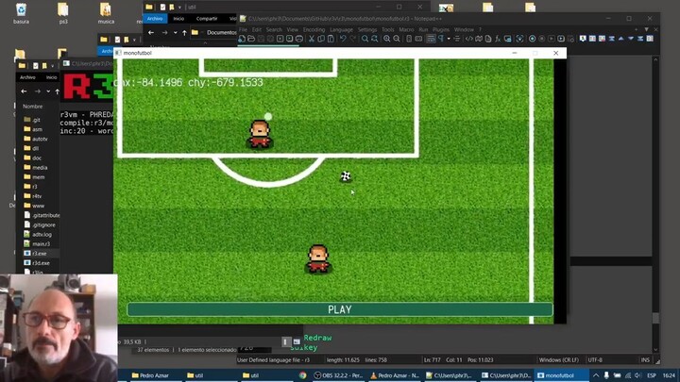The height and width of the screenshot is (382, 680).
Task: Open the quick access toolbar dropdown in util window
Action: [179, 7]
